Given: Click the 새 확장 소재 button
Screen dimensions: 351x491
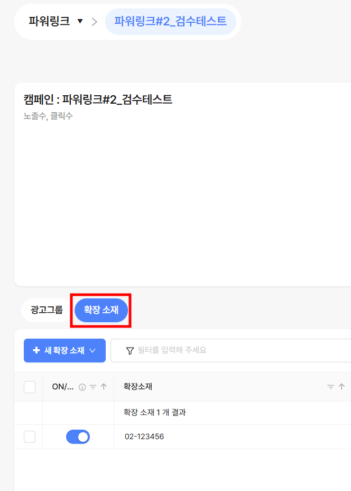Looking at the screenshot, I should [x=65, y=350].
